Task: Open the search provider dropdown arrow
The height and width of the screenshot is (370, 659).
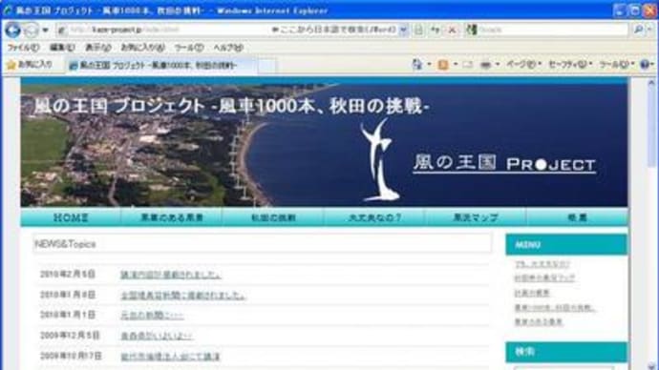Action: point(649,30)
